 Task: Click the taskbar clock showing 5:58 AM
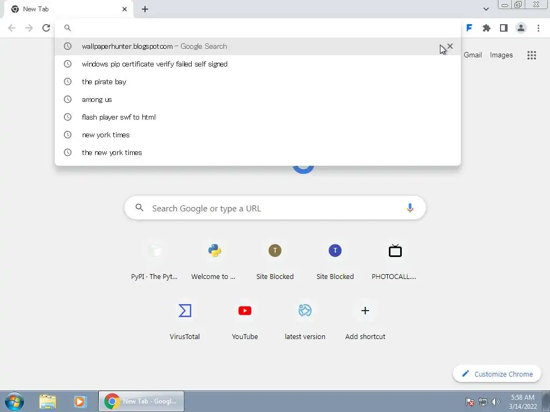pos(523,402)
